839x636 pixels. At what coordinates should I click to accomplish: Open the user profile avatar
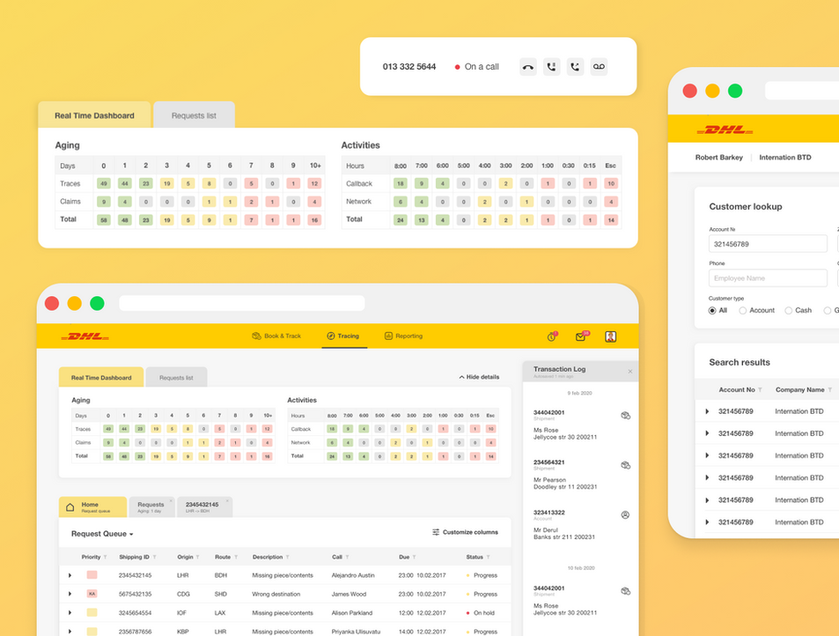610,336
